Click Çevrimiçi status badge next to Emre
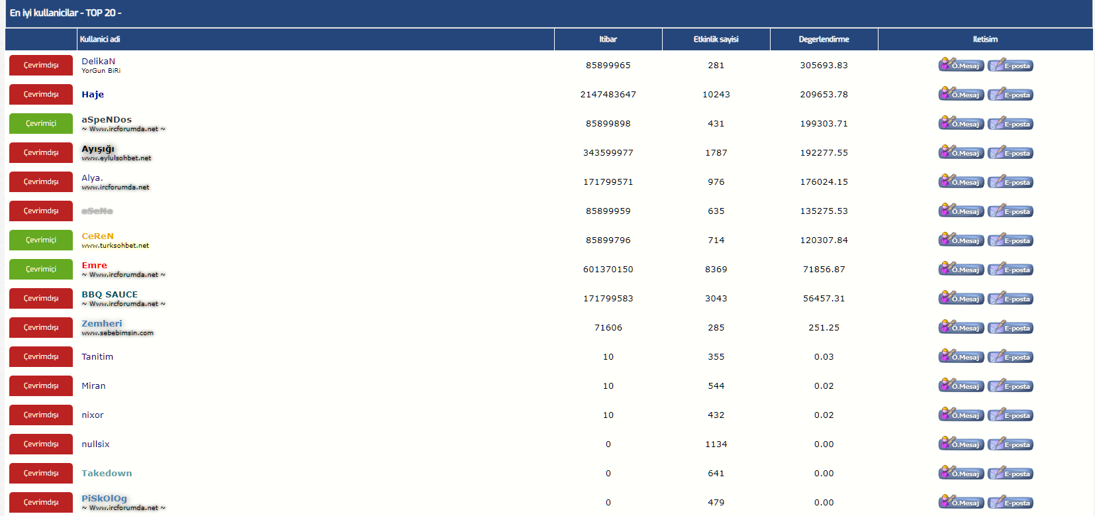Viewport: 1095px width, 516px height. click(41, 269)
